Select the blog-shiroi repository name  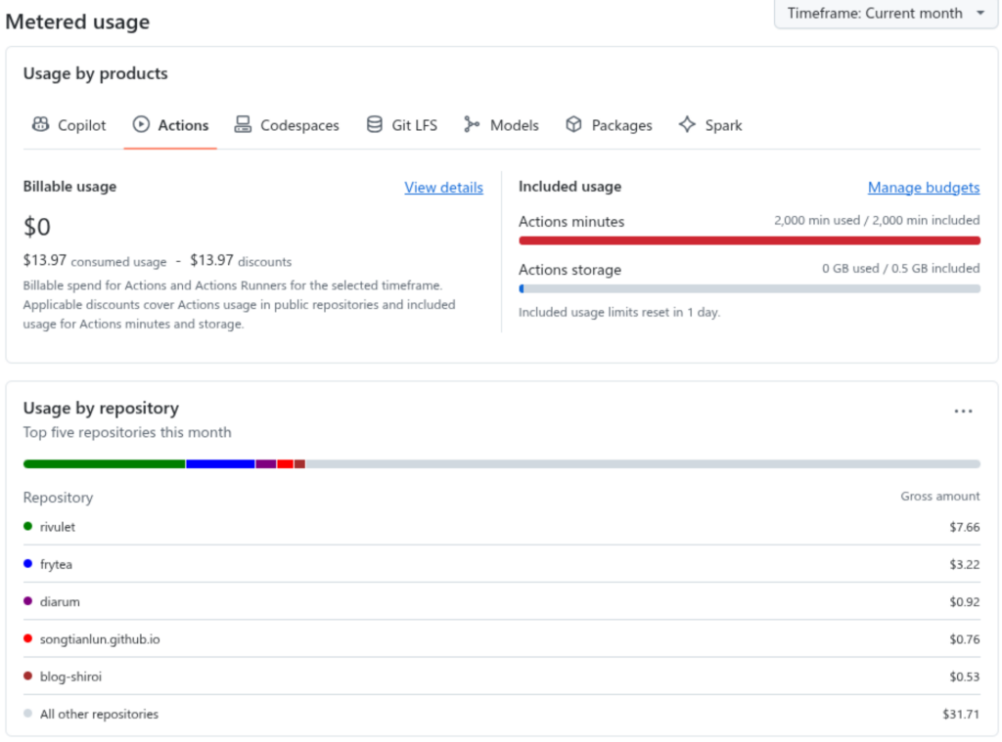tap(70, 677)
